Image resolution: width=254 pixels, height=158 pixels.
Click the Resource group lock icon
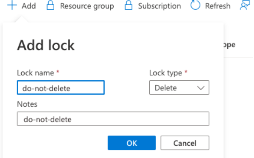(50, 5)
